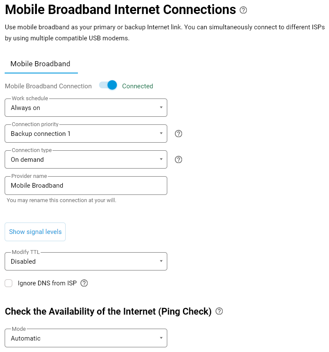Image resolution: width=329 pixels, height=352 pixels.
Task: Click into the Provider name field
Action: tap(86, 186)
